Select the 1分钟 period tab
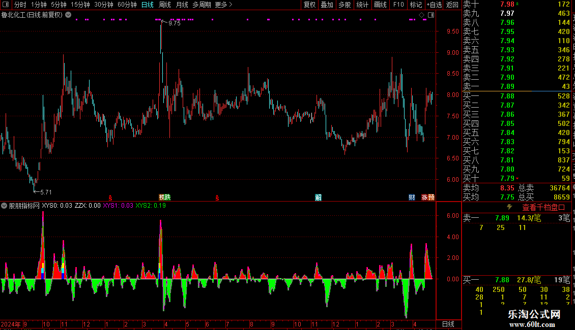The height and width of the screenshot is (330, 575). pyautogui.click(x=39, y=5)
